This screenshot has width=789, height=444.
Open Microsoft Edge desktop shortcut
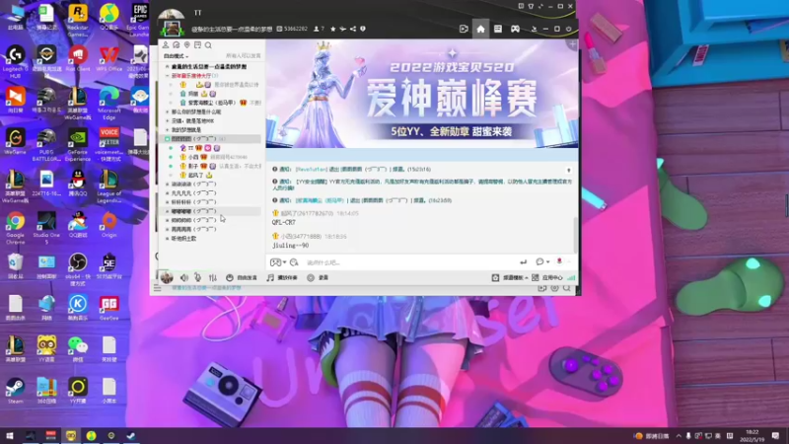pyautogui.click(x=109, y=104)
